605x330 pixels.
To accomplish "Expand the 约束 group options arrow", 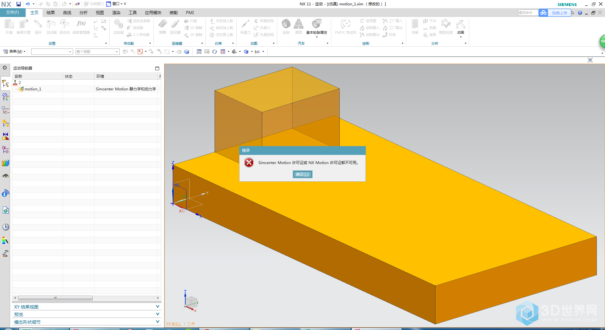I will (x=233, y=43).
